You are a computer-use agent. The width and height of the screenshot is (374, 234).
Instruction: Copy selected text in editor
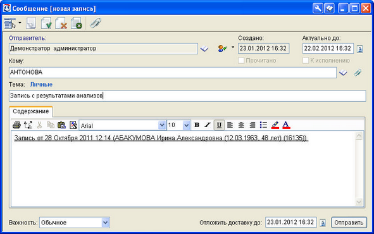pos(51,125)
